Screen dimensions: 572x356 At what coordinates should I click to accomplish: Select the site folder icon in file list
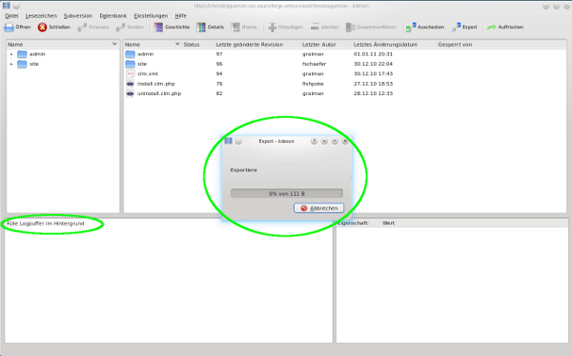[131, 64]
